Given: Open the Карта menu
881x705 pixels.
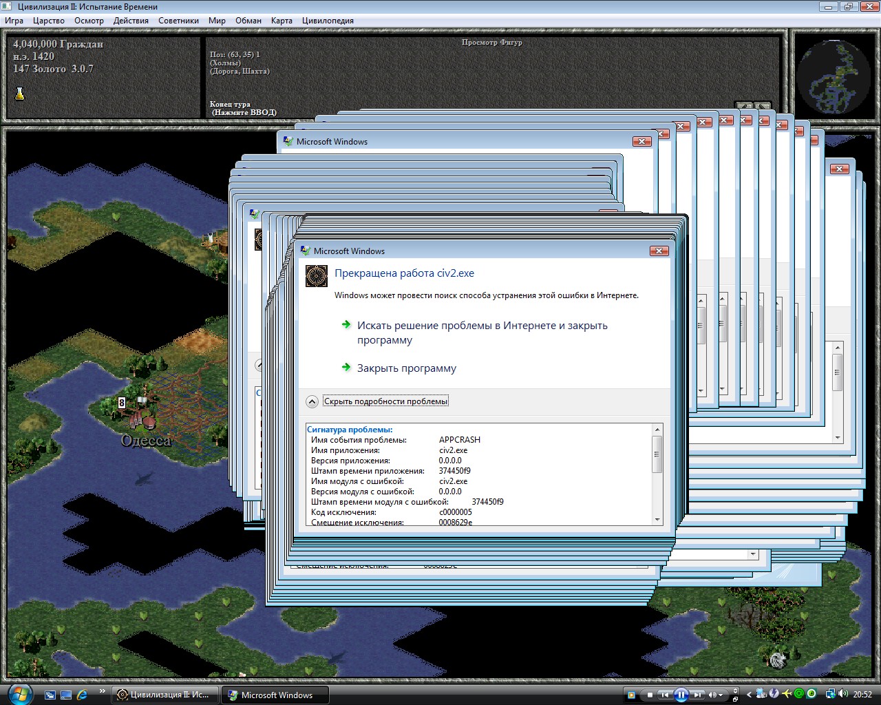Looking at the screenshot, I should (282, 21).
